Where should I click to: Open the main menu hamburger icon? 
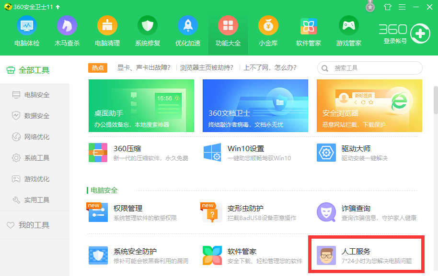402,7
